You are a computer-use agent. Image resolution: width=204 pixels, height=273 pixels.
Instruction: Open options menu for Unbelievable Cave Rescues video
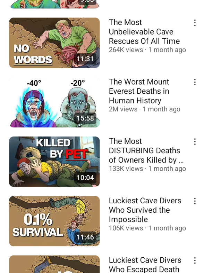click(195, 23)
